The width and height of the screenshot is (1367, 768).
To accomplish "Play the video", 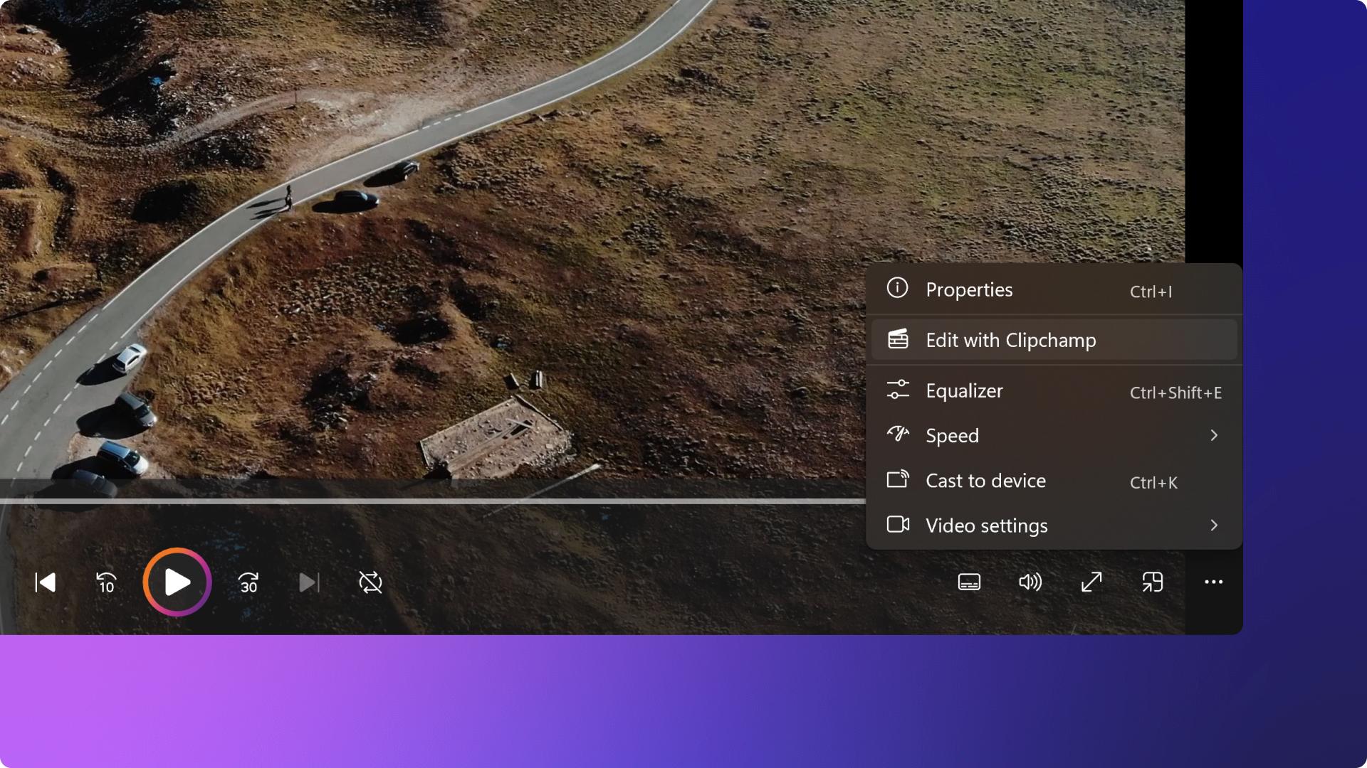I will (x=176, y=582).
